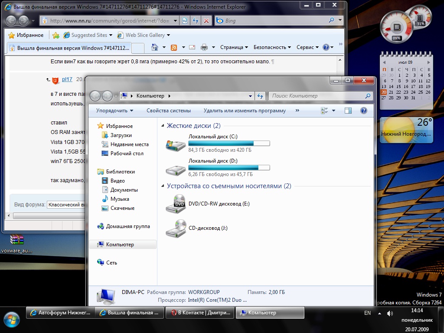Open the view options dropdown arrow in Explorer

click(x=333, y=111)
